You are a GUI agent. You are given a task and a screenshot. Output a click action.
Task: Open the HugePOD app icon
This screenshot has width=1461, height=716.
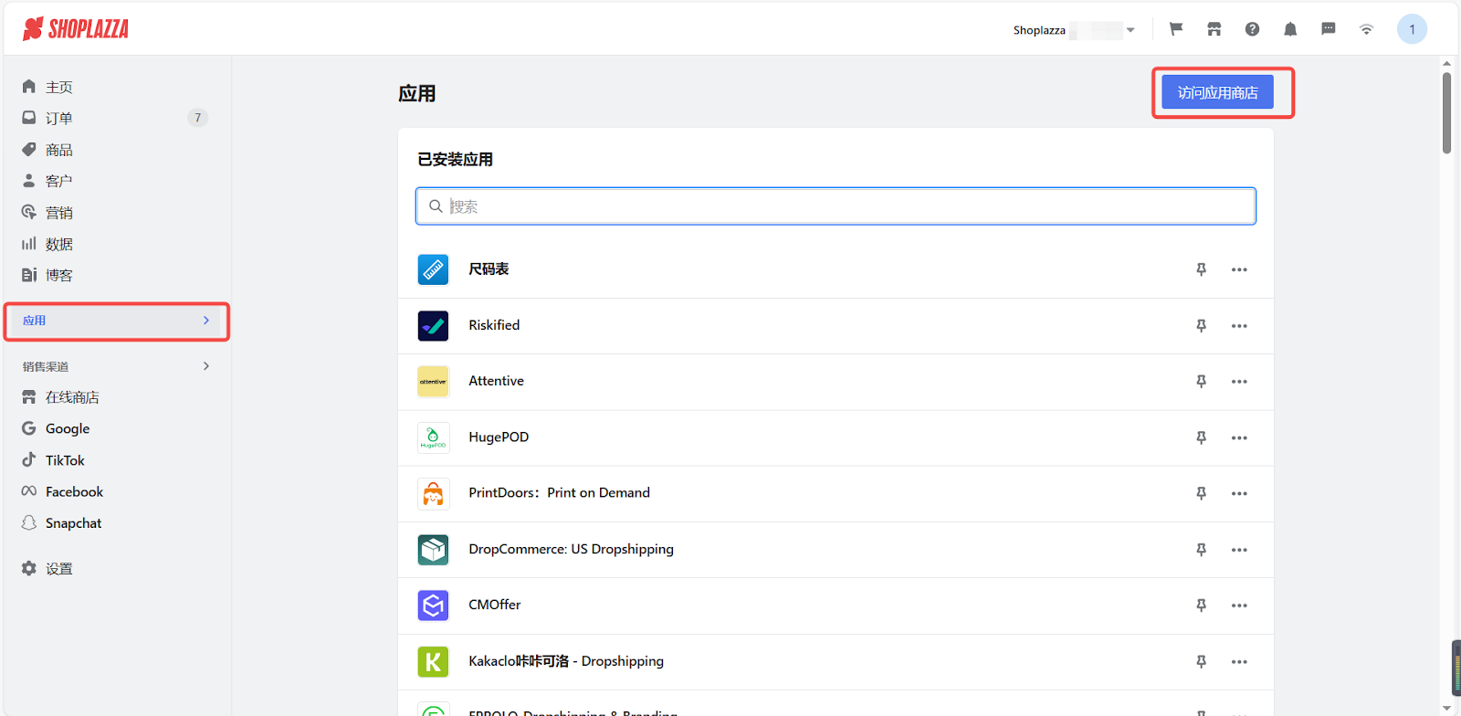click(433, 437)
